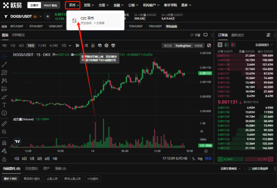Click the stay-in-drawing-mode pencil lock icon
The height and width of the screenshot is (188, 277).
coord(4,151)
